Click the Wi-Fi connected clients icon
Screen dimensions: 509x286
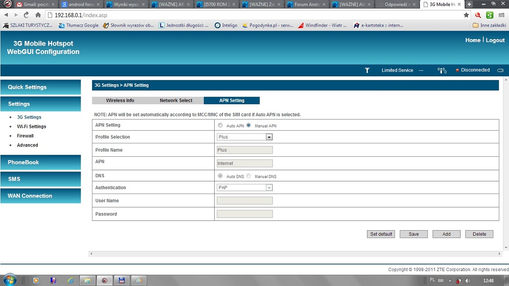pyautogui.click(x=441, y=70)
